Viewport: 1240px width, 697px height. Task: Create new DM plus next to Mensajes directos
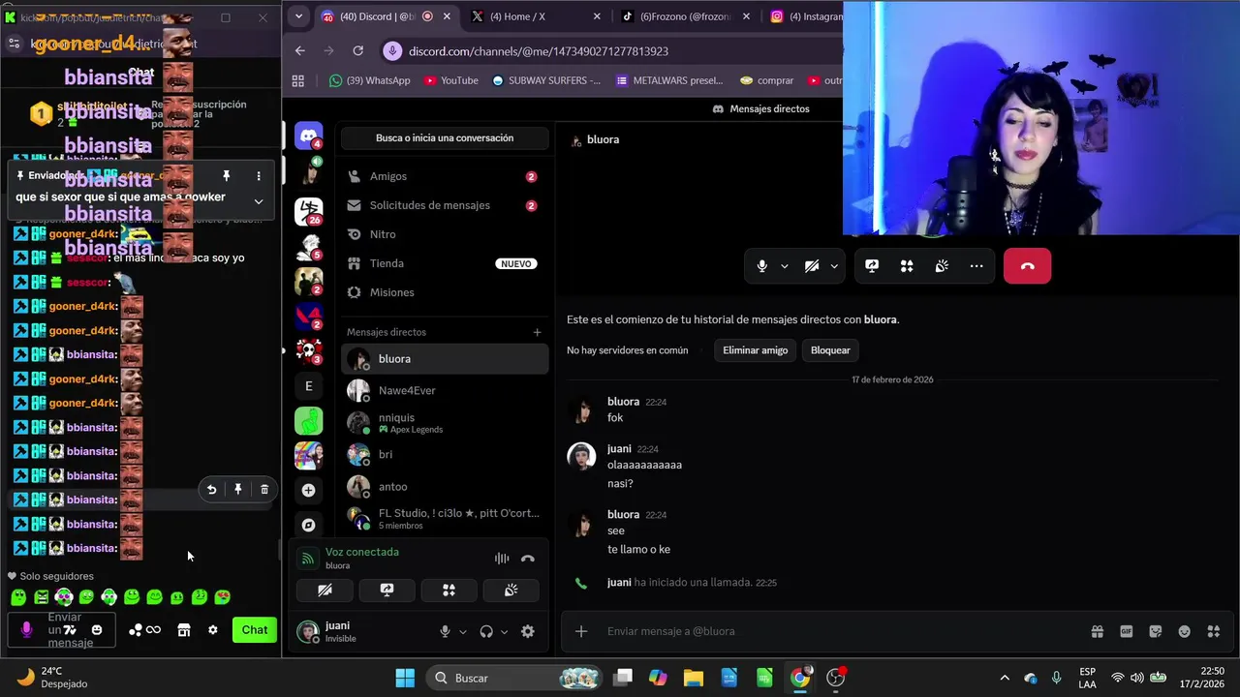tap(537, 332)
